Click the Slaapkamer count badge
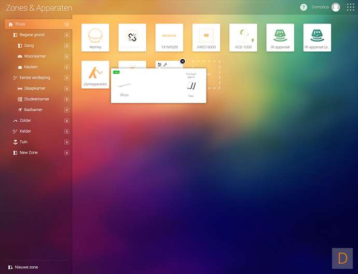The height and width of the screenshot is (274, 358). click(x=66, y=88)
